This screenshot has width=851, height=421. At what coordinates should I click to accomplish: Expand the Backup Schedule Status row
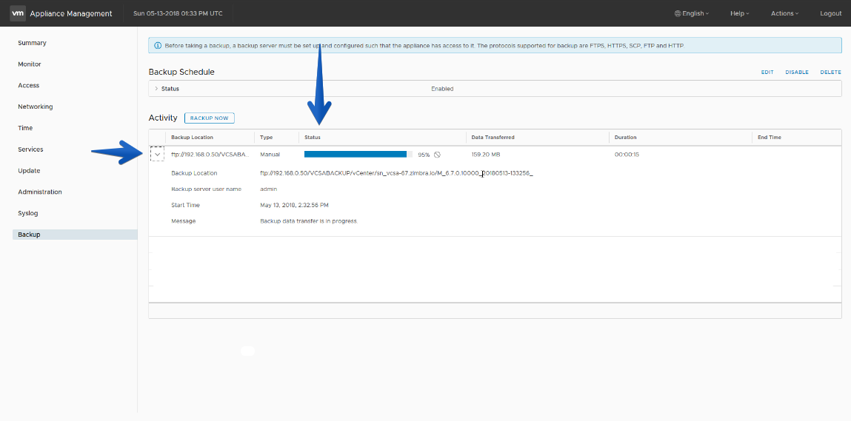coord(156,89)
